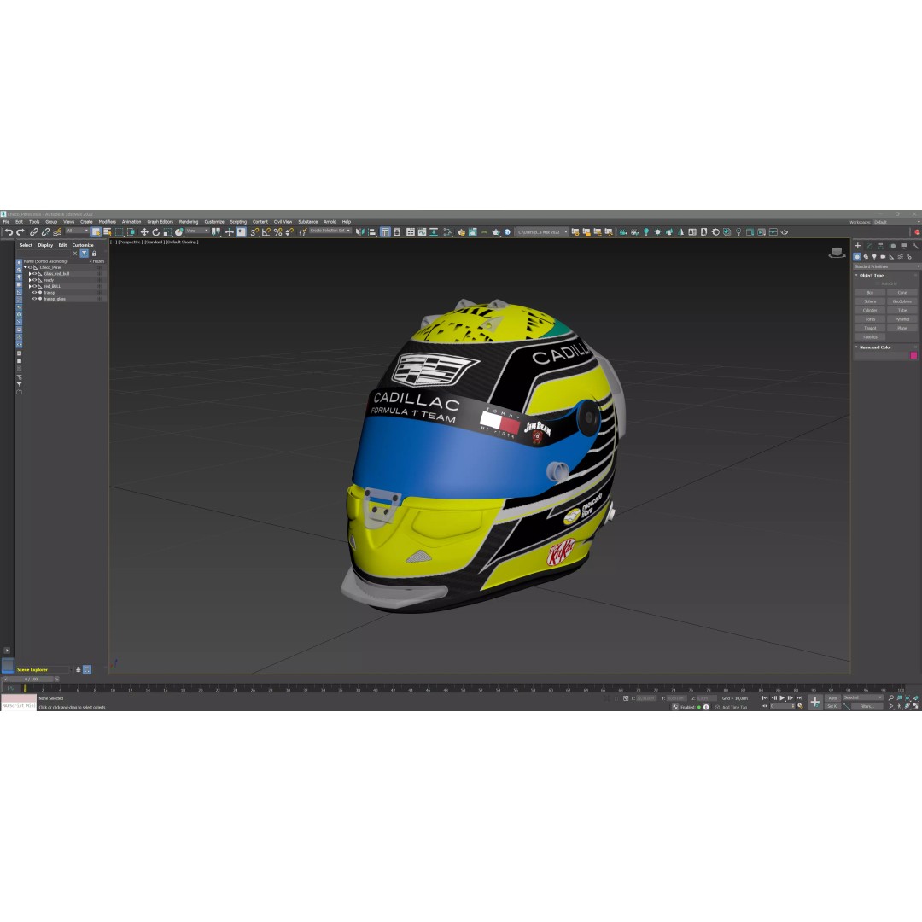Click the viewport ViewCube hat icon

tap(837, 253)
